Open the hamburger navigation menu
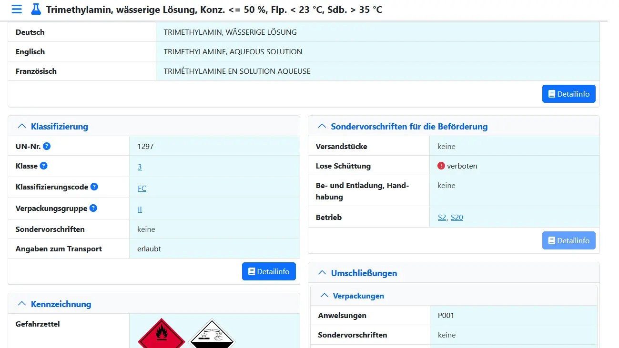Viewport: 619px width, 348px height. [16, 9]
